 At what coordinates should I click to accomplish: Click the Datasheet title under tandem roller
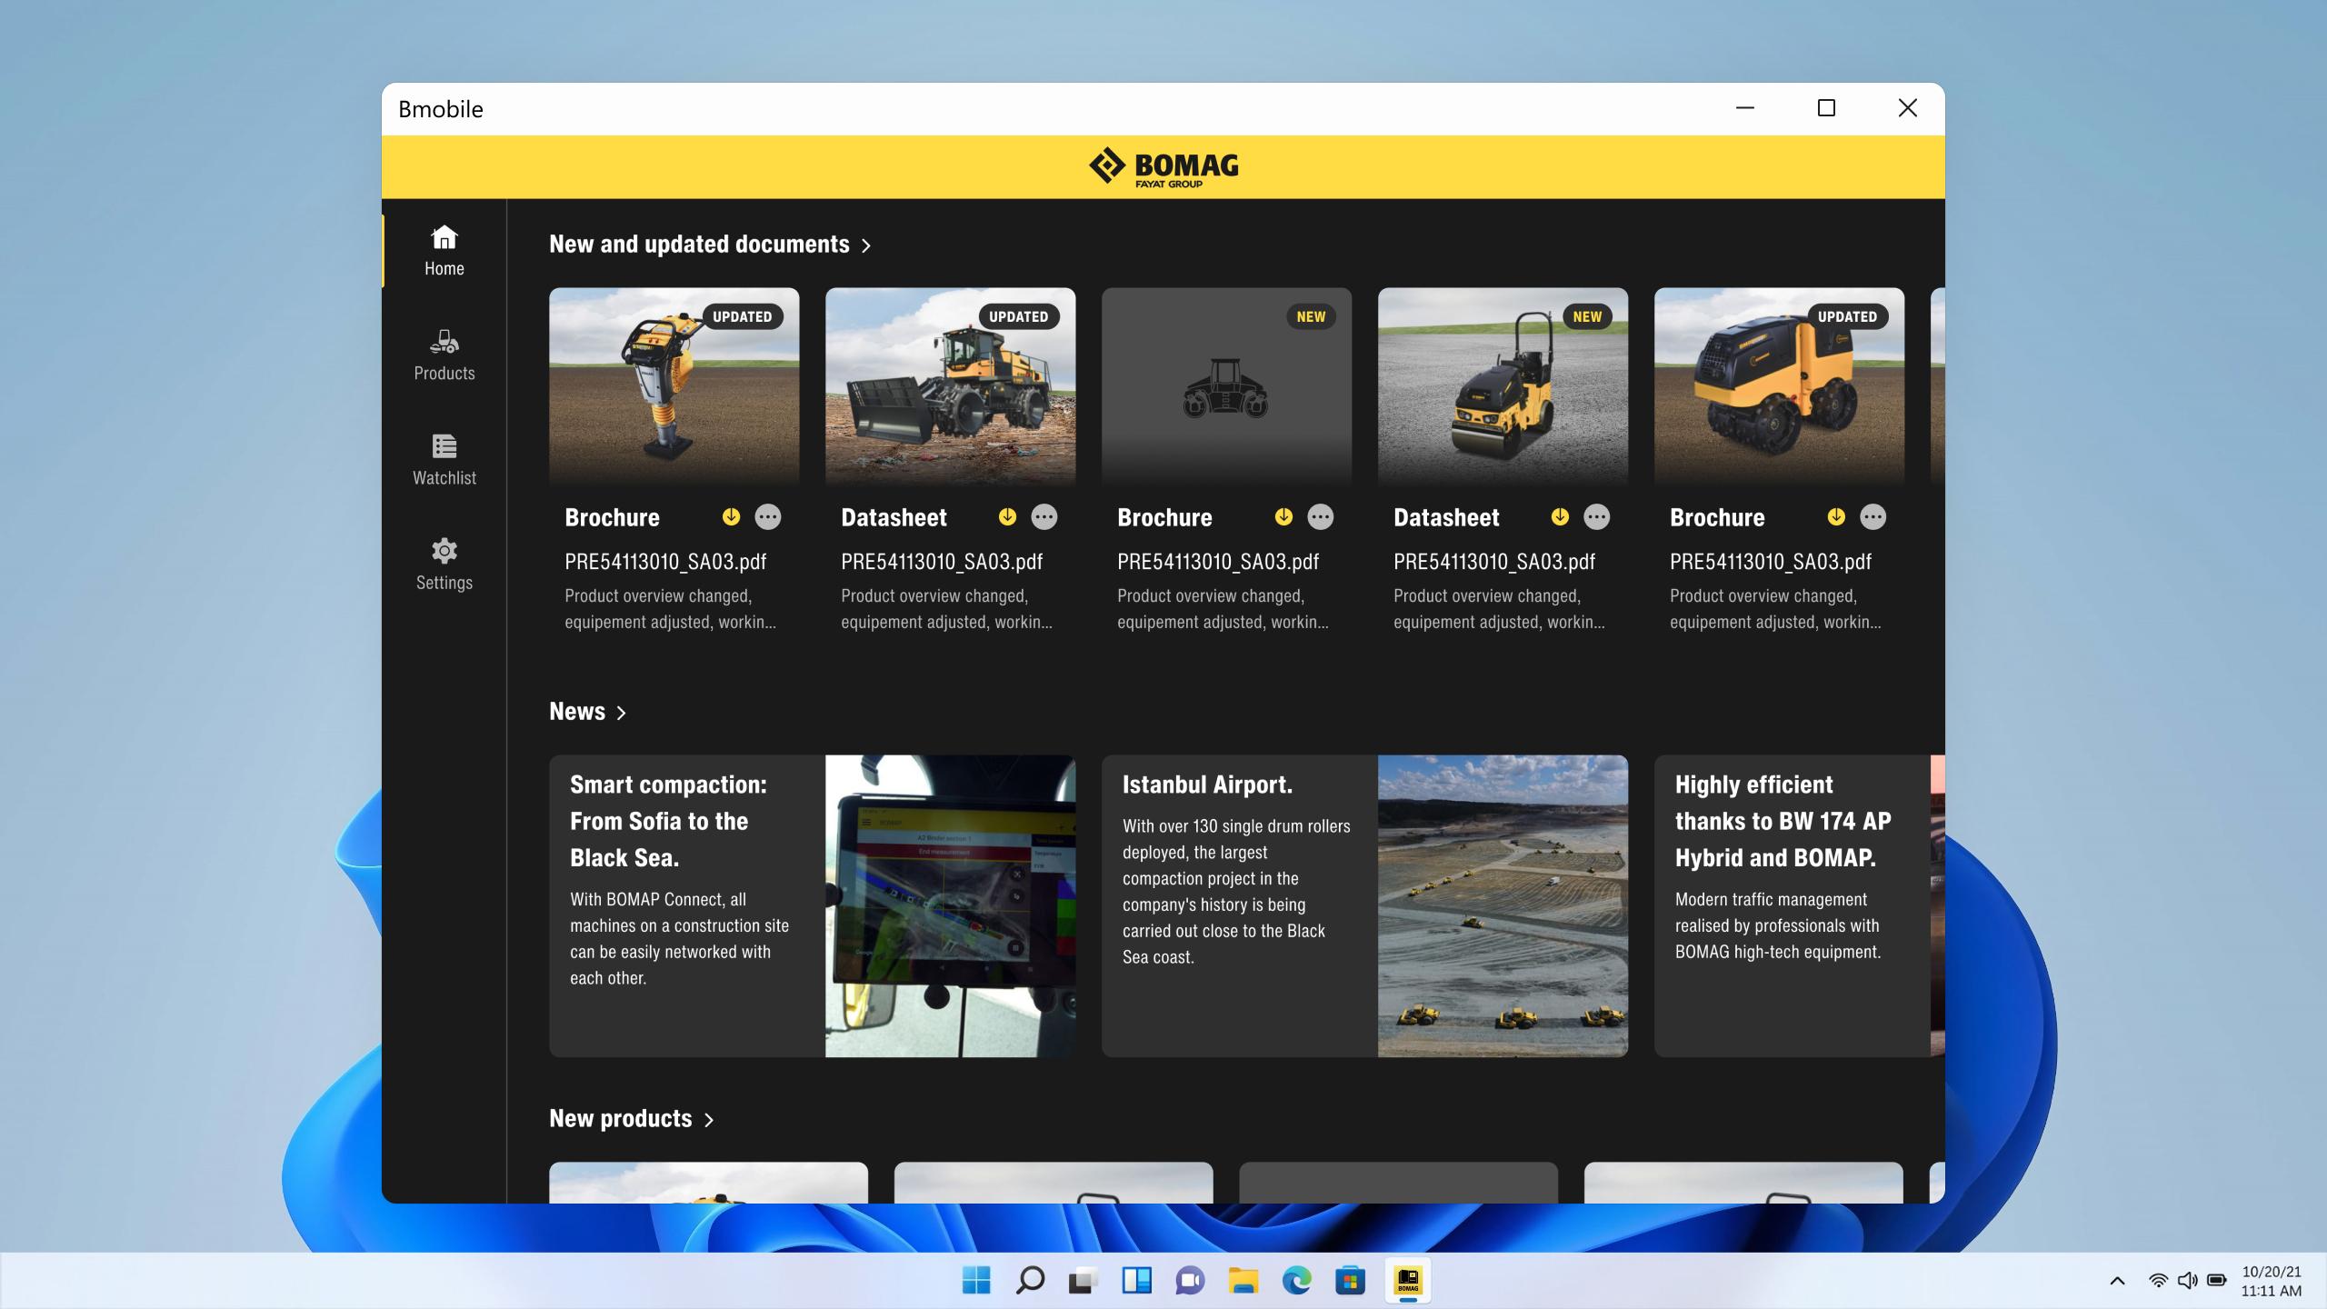coord(1446,517)
